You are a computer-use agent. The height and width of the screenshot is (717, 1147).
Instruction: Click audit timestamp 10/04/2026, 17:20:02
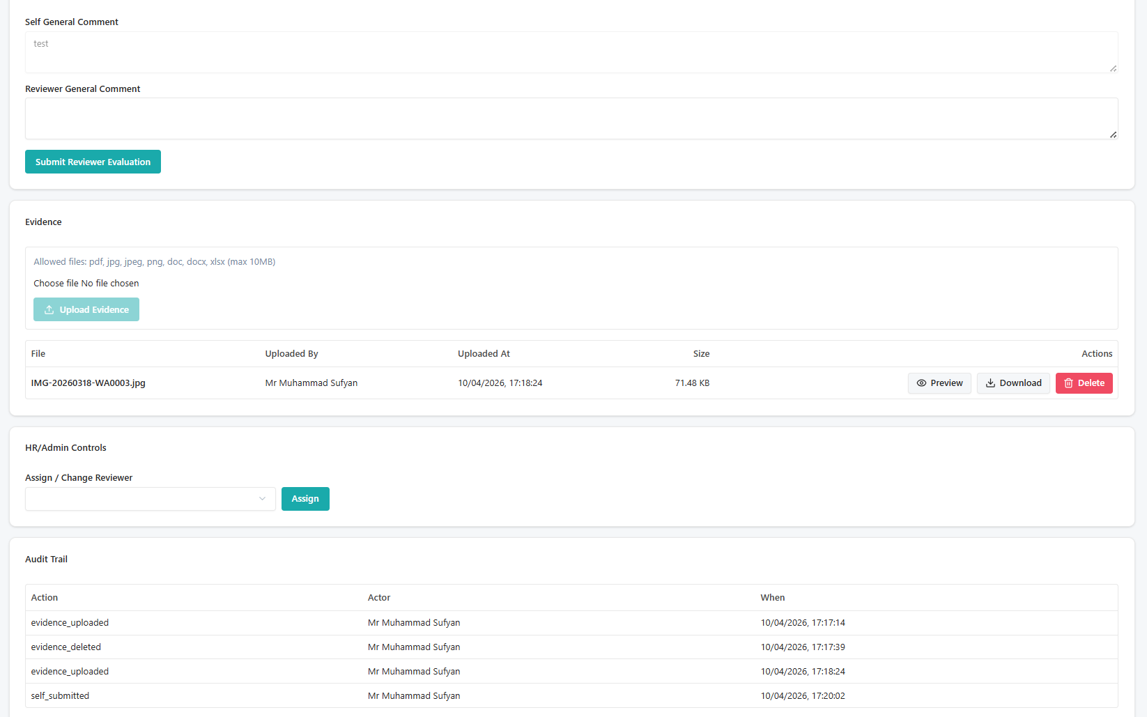point(803,696)
